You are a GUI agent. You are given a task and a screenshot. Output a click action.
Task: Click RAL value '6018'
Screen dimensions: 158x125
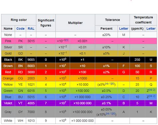coord(31,91)
